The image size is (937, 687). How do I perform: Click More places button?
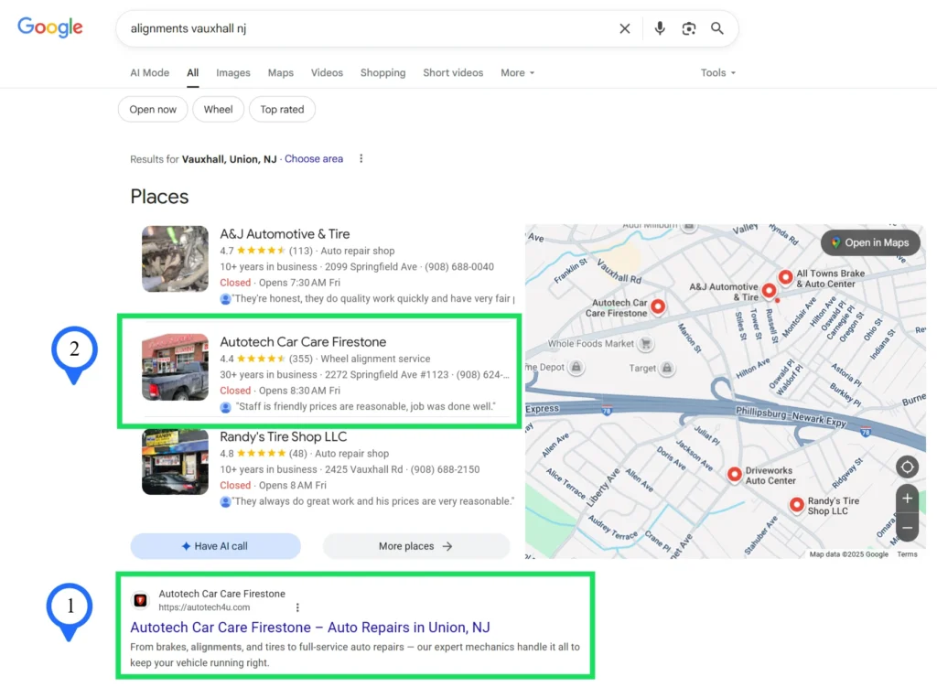click(x=416, y=546)
